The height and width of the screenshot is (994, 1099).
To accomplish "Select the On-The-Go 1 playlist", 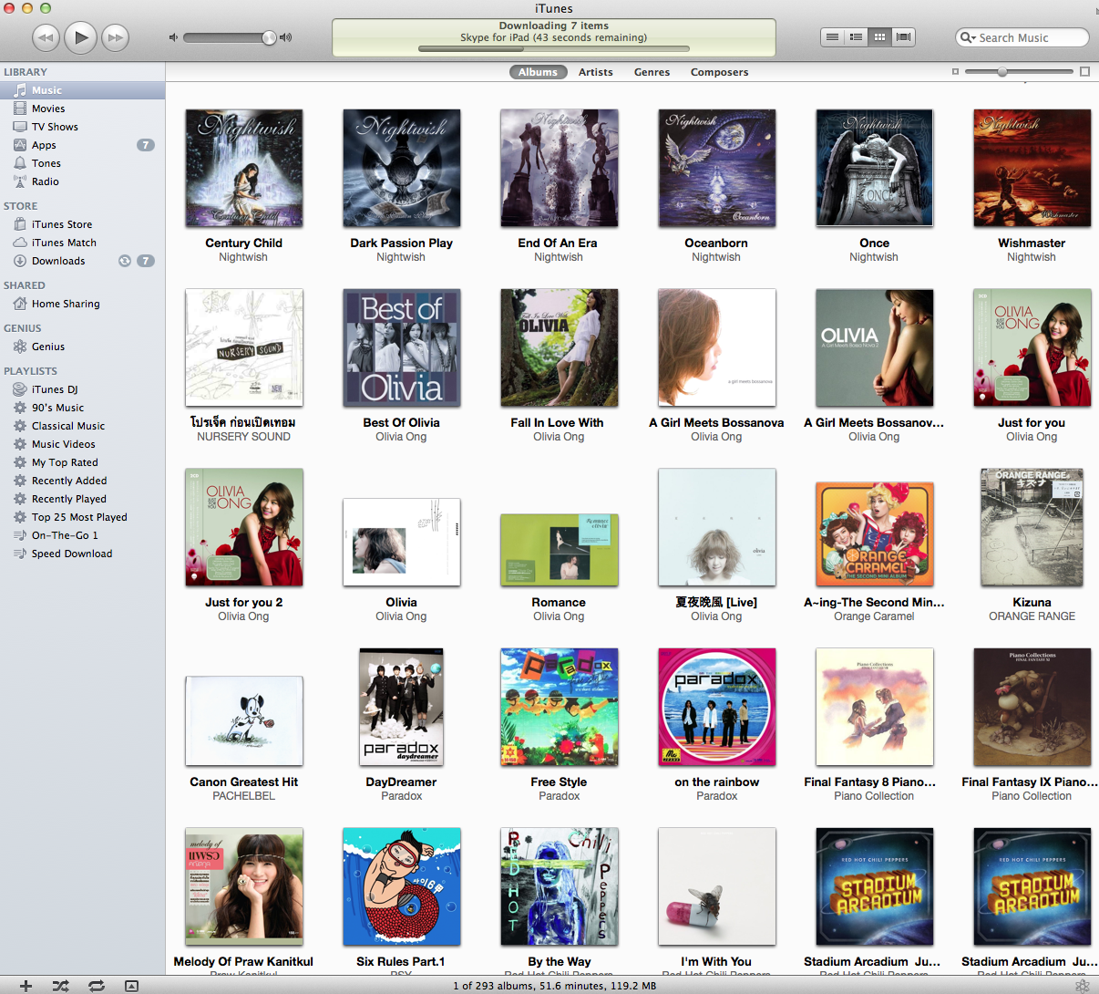I will pyautogui.click(x=82, y=535).
